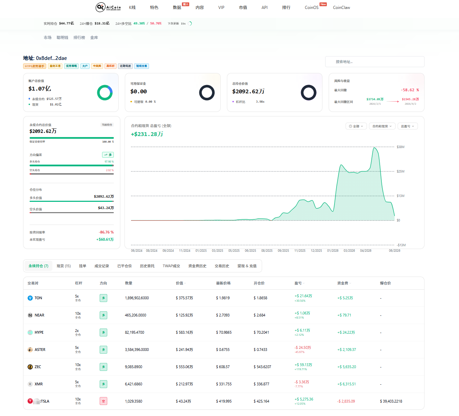Click the TON coin icon
Screen dimensions: 459x416
pos(30,298)
